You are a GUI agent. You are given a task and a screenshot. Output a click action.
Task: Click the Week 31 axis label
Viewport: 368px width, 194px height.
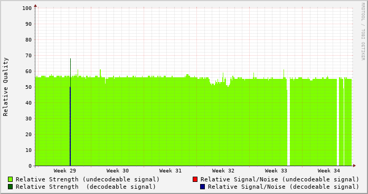(171, 171)
